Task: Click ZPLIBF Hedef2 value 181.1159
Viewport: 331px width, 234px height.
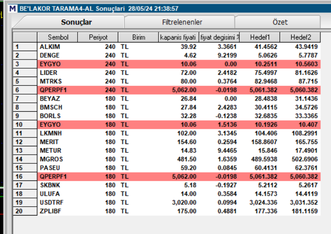Action: 305,211
